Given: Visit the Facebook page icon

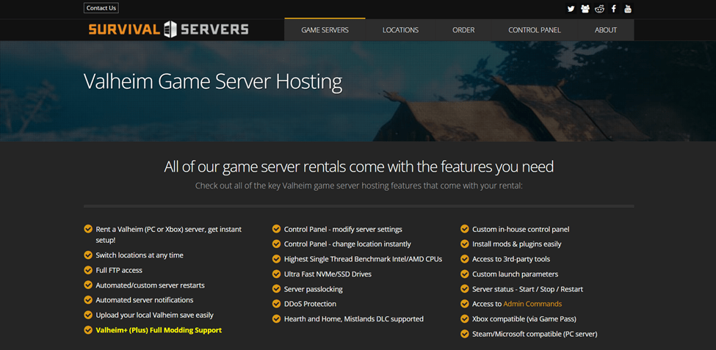Looking at the screenshot, I should coord(614,9).
